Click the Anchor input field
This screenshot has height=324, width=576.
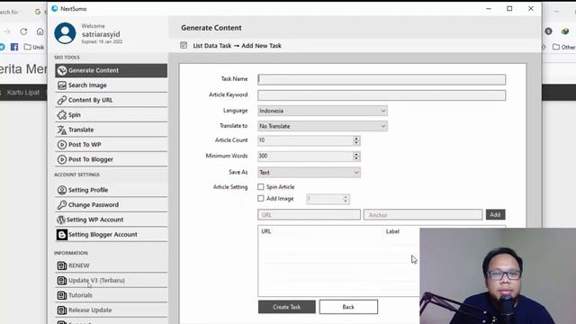(x=423, y=214)
